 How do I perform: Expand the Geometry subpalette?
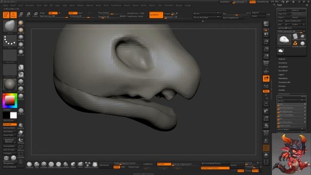point(283,63)
